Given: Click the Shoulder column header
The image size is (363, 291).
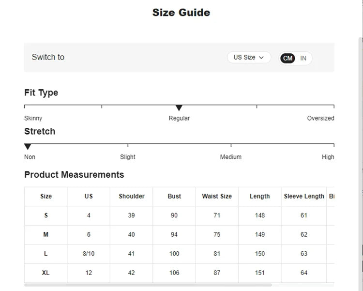Looking at the screenshot, I should [x=132, y=196].
